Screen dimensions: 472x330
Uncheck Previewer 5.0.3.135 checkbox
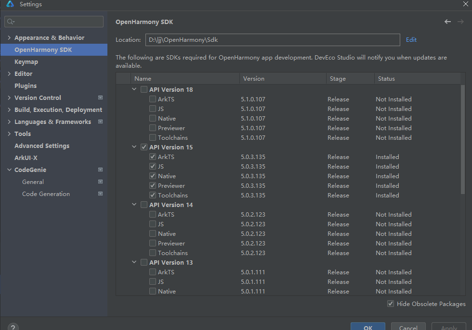153,185
